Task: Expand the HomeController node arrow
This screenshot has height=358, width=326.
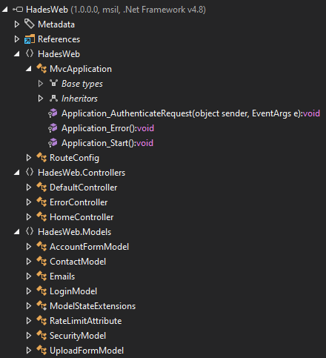Action: click(x=29, y=217)
